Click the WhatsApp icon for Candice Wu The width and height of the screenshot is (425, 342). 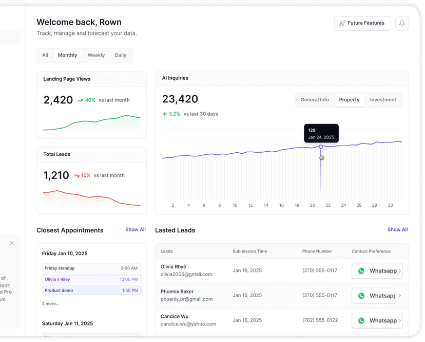(361, 320)
